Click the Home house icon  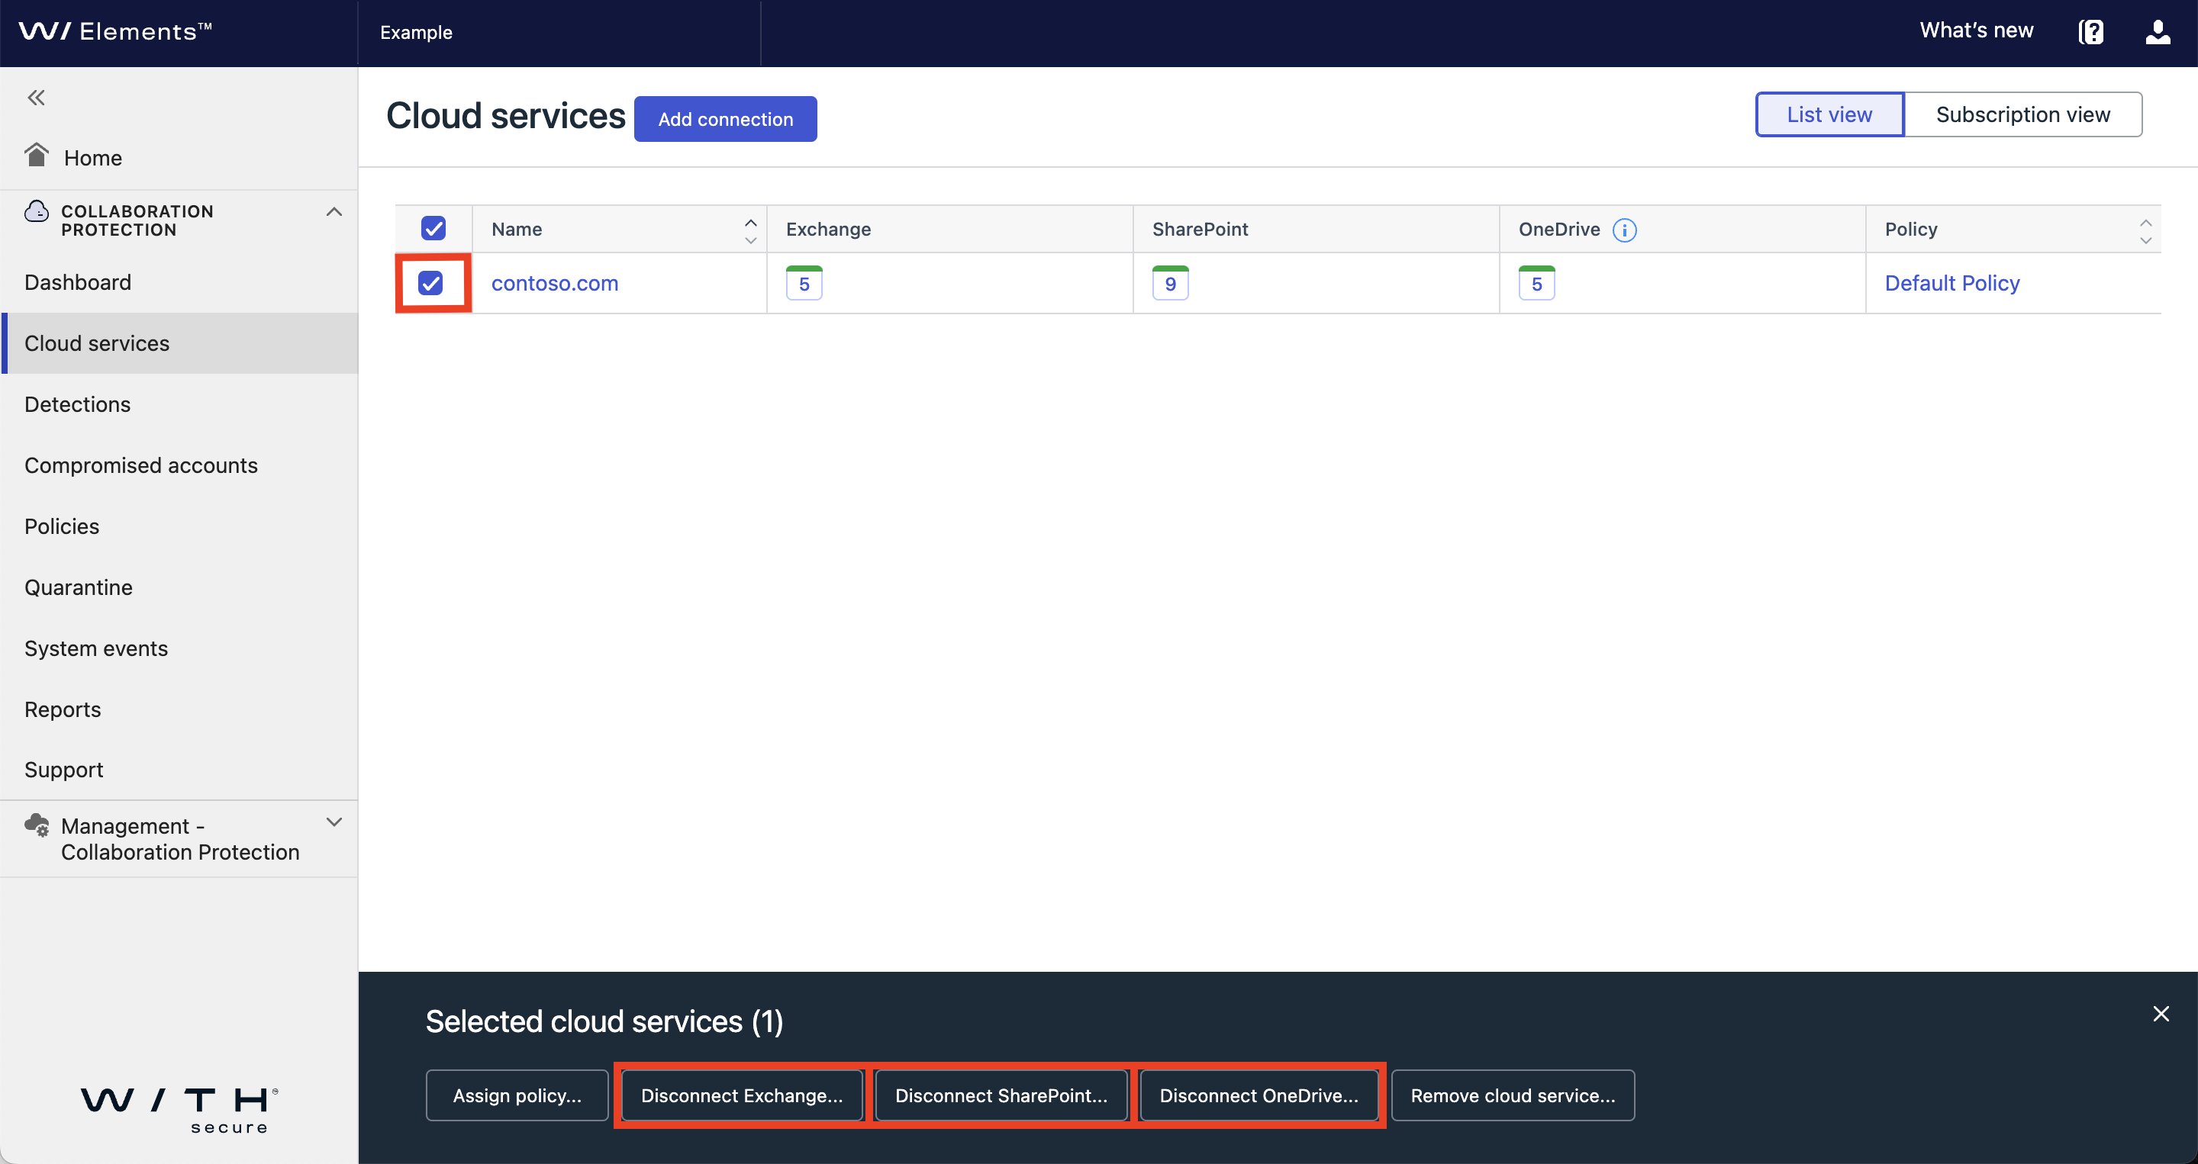click(37, 155)
